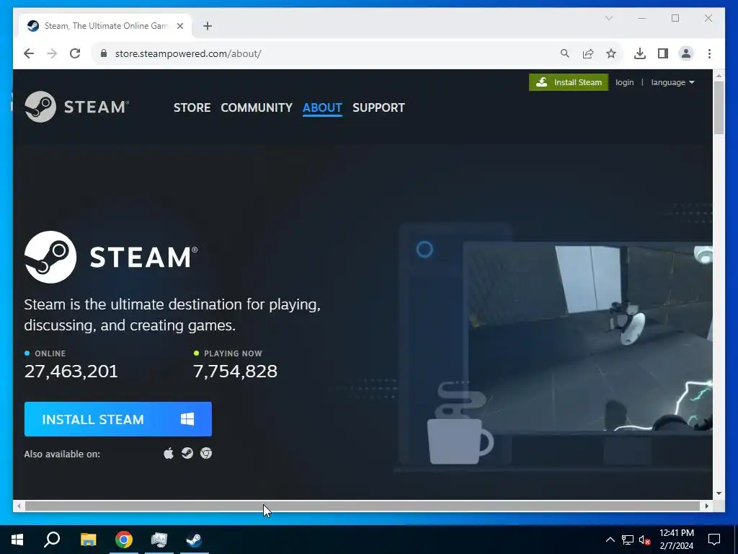This screenshot has width=738, height=554.
Task: Open the muted volume tray icon
Action: coord(645,540)
